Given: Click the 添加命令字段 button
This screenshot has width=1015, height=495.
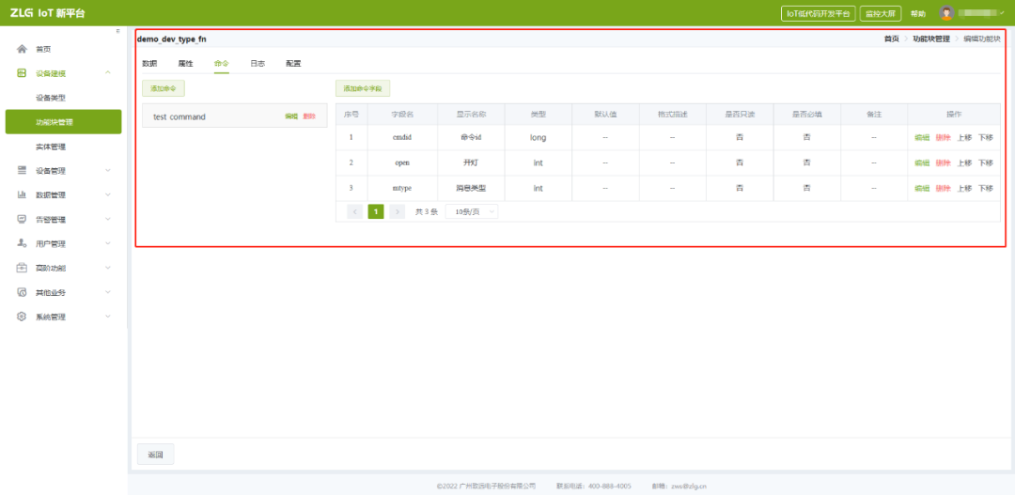Looking at the screenshot, I should 363,88.
